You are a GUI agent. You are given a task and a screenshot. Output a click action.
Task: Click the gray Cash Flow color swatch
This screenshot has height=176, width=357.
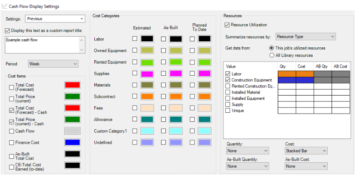click(x=72, y=131)
